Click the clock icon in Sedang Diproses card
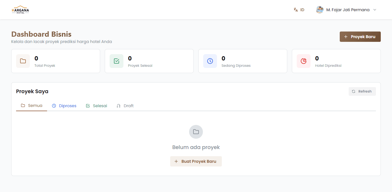The width and height of the screenshot is (392, 192). (210, 61)
